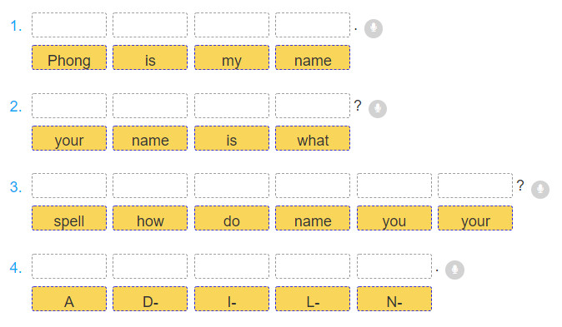Click the microphone icon for sentence 3

pyautogui.click(x=540, y=189)
